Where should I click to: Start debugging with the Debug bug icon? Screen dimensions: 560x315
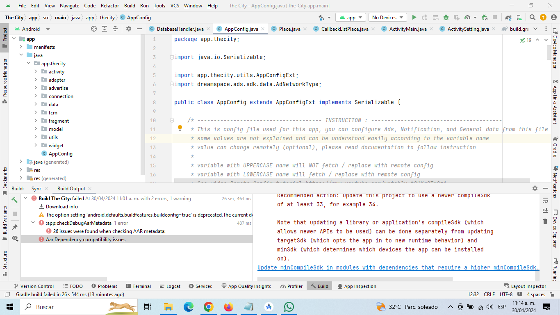446,18
